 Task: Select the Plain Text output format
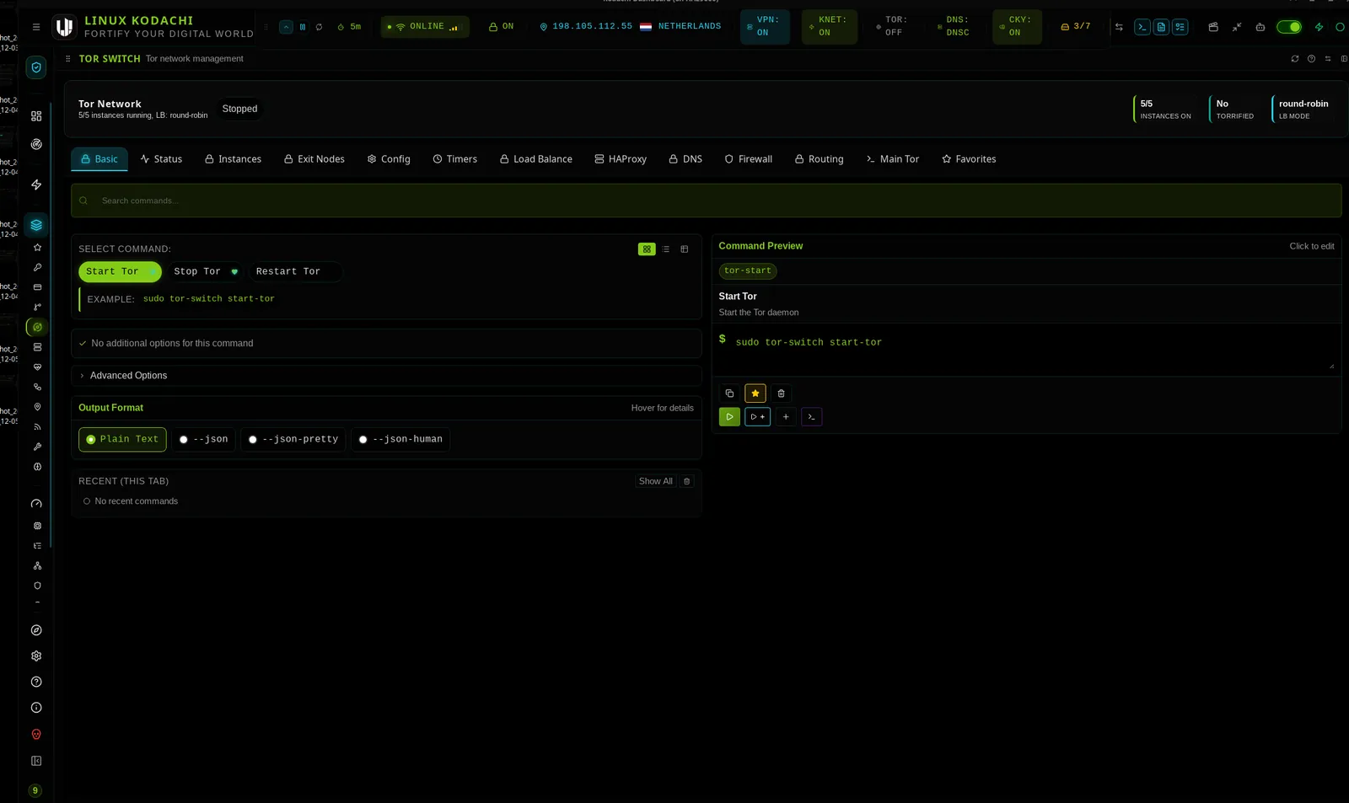(122, 440)
